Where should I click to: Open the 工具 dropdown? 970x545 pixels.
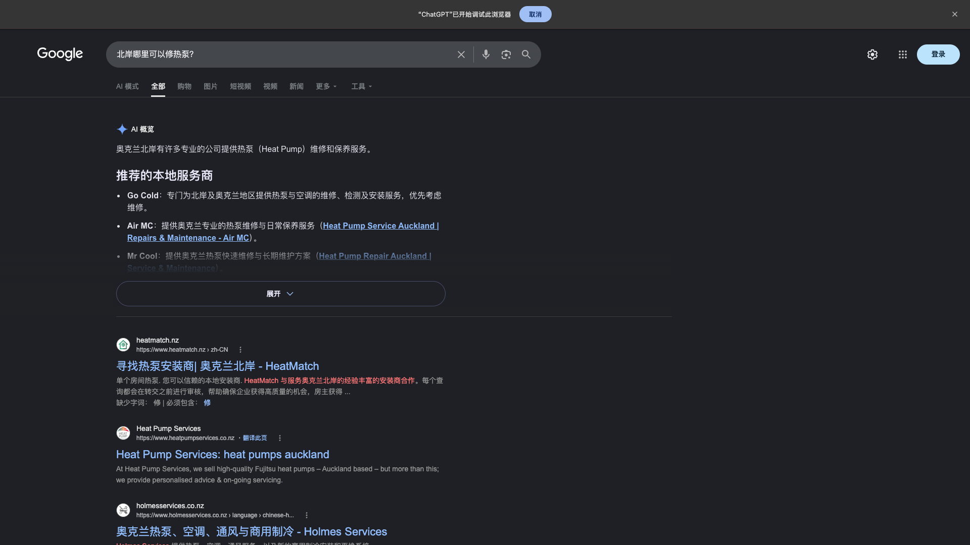tap(362, 86)
